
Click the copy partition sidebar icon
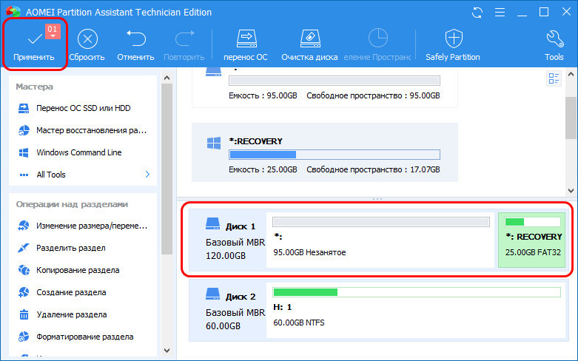[24, 270]
